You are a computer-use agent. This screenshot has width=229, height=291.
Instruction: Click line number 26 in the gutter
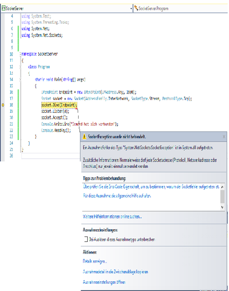pyautogui.click(x=12, y=156)
